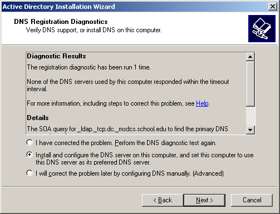Click the '(Advanced)' text of manual DNS option
This screenshot has height=214, width=280.
coord(208,173)
